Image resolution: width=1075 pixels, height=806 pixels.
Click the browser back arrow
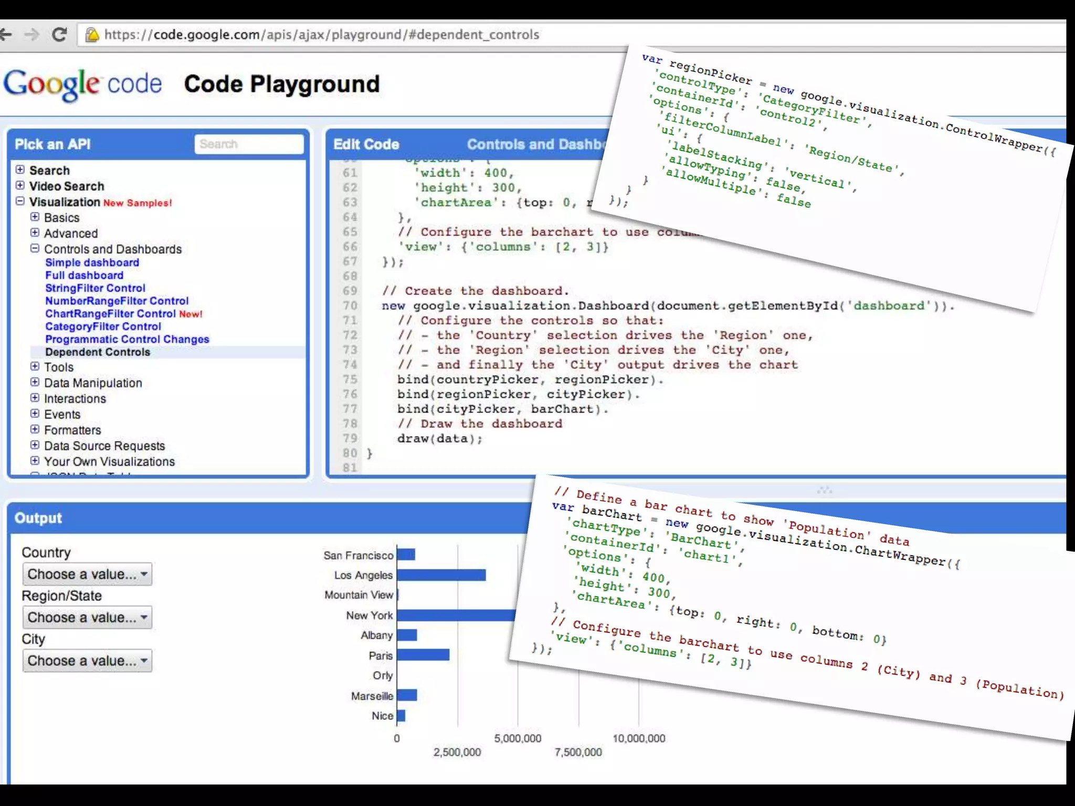click(6, 35)
